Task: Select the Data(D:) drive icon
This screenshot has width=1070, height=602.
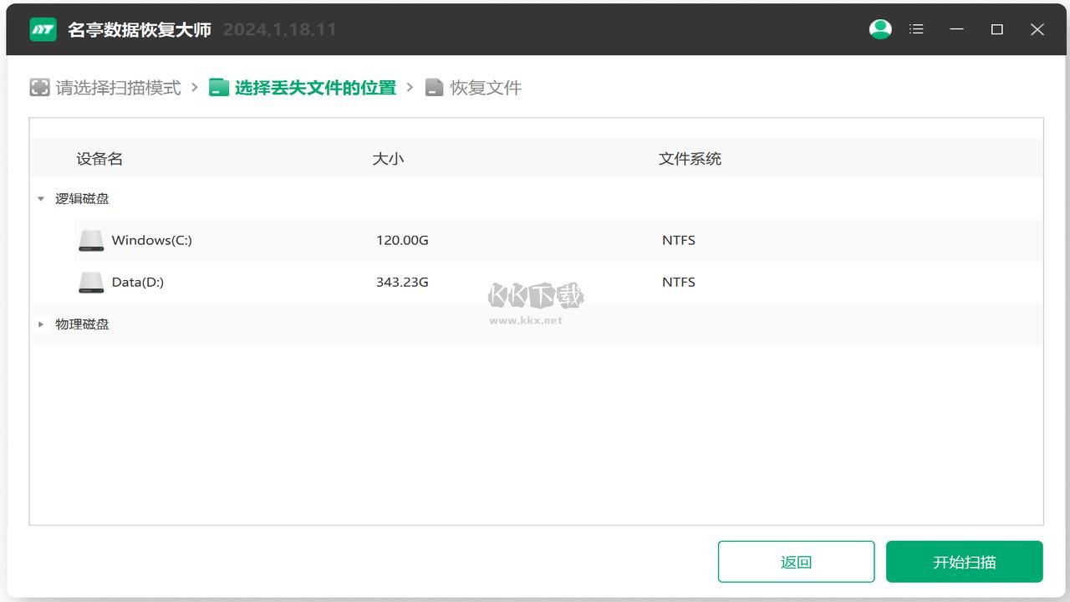Action: pyautogui.click(x=91, y=282)
